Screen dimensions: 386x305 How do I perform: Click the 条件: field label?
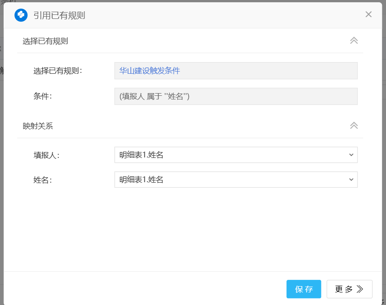coord(43,96)
